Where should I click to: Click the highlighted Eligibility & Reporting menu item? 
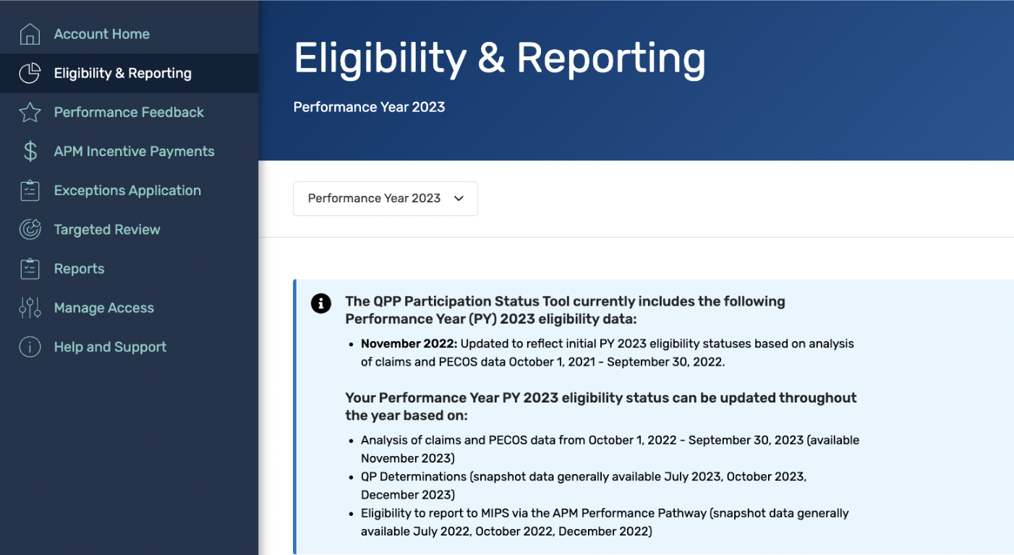123,73
